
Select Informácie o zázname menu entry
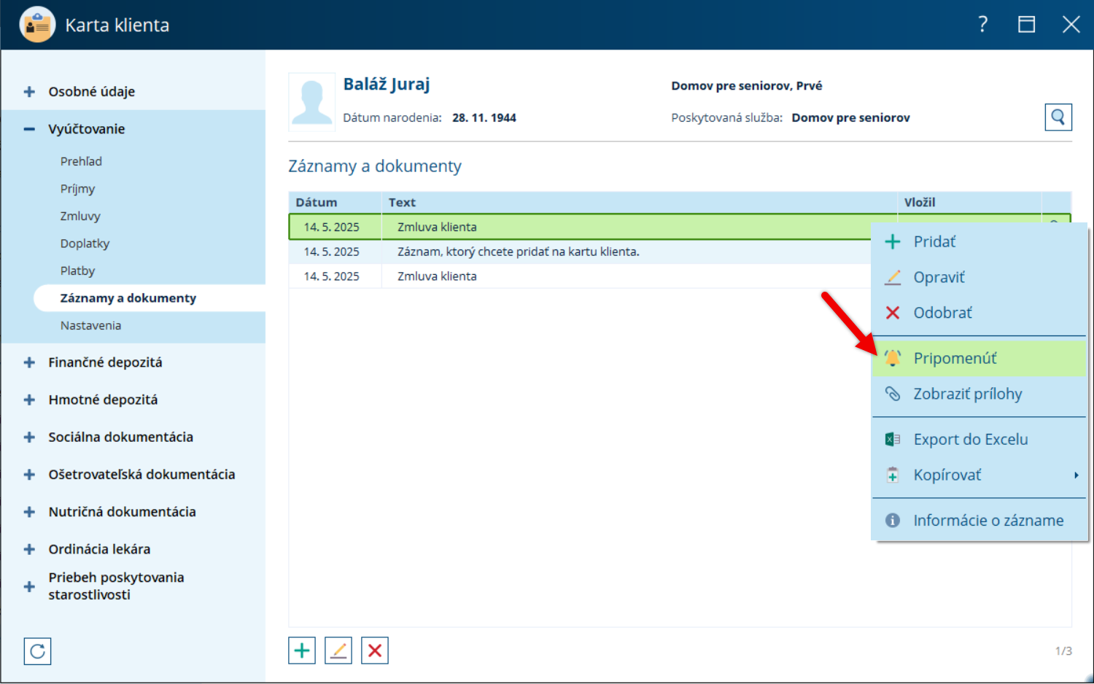pos(979,520)
